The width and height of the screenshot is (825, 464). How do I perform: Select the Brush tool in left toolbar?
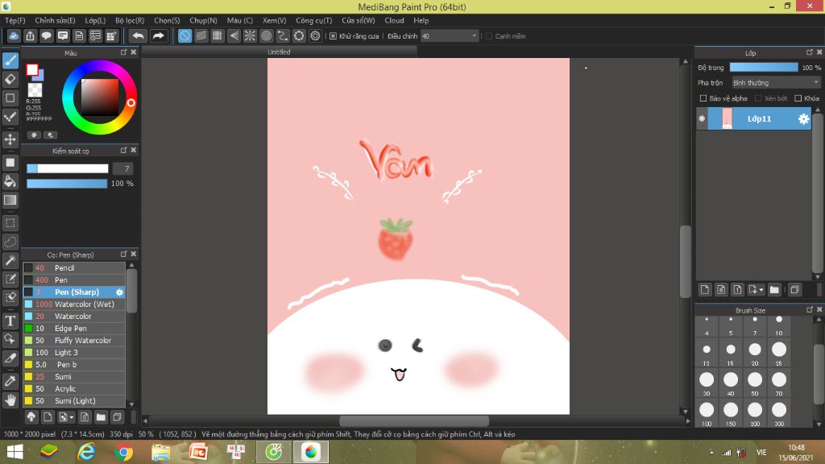coord(10,61)
